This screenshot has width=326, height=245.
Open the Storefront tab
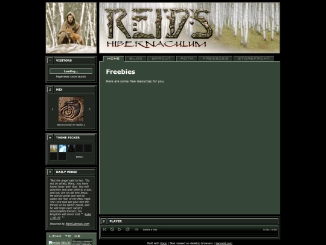[254, 59]
